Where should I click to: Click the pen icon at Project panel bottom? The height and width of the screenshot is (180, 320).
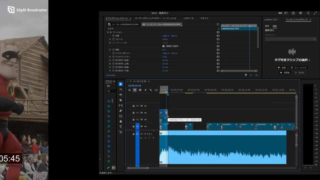coord(108,168)
